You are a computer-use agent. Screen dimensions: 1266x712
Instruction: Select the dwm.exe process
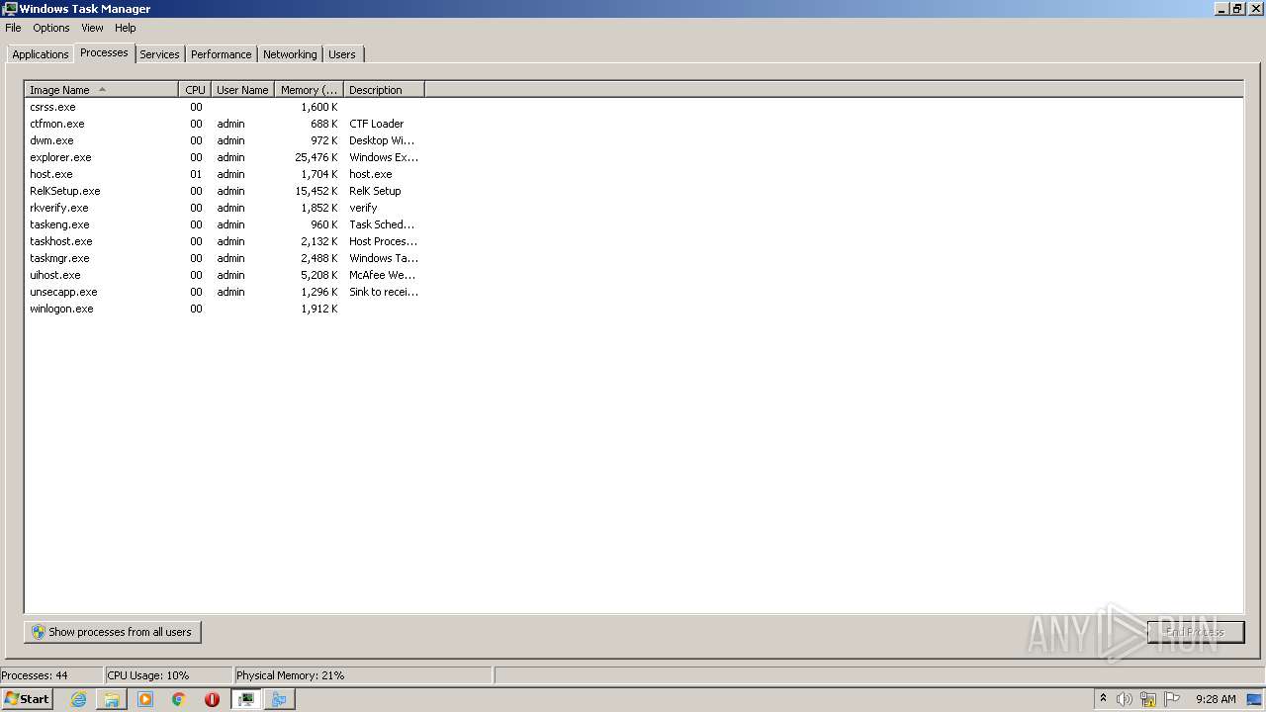pyautogui.click(x=51, y=140)
